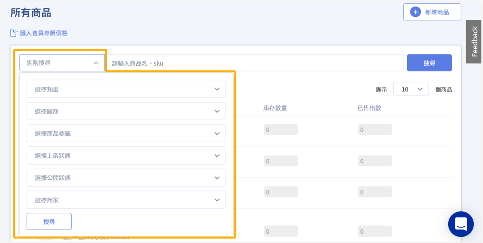The width and height of the screenshot is (483, 243).
Task: Open the Feedback side tab
Action: tap(474, 41)
